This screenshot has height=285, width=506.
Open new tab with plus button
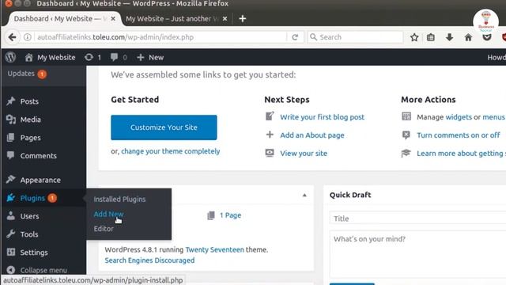(x=243, y=19)
